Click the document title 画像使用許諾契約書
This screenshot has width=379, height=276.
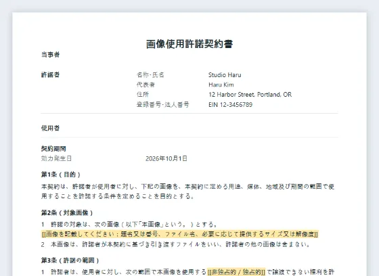(x=189, y=44)
